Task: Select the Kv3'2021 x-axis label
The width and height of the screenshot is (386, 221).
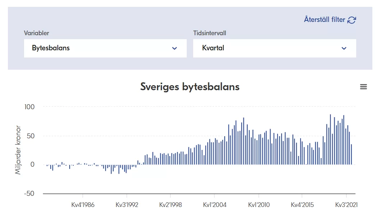Action: [346, 205]
